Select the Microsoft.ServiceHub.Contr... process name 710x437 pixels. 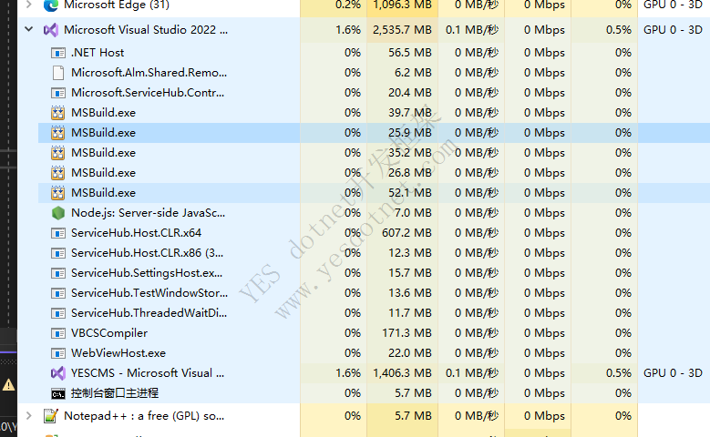[x=148, y=93]
